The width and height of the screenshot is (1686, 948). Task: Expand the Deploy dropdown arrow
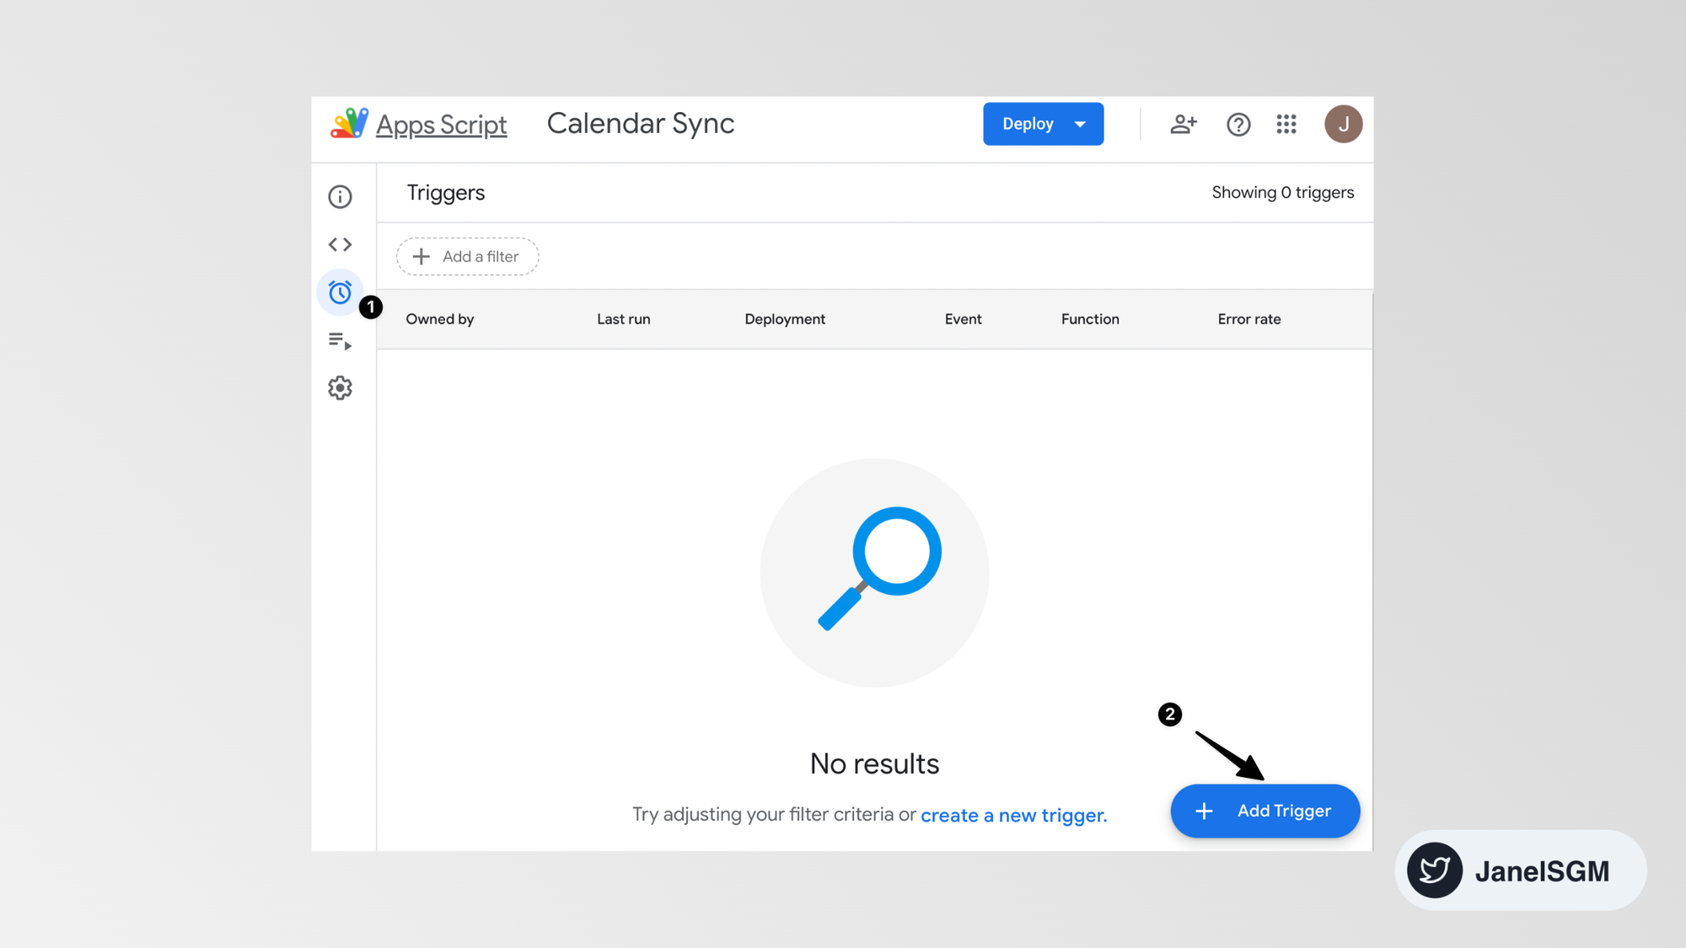(1080, 124)
